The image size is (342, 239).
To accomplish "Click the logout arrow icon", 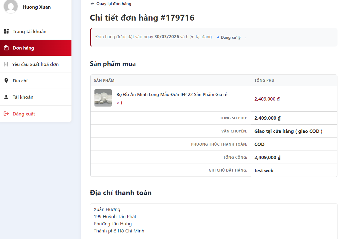I will [x=6, y=114].
